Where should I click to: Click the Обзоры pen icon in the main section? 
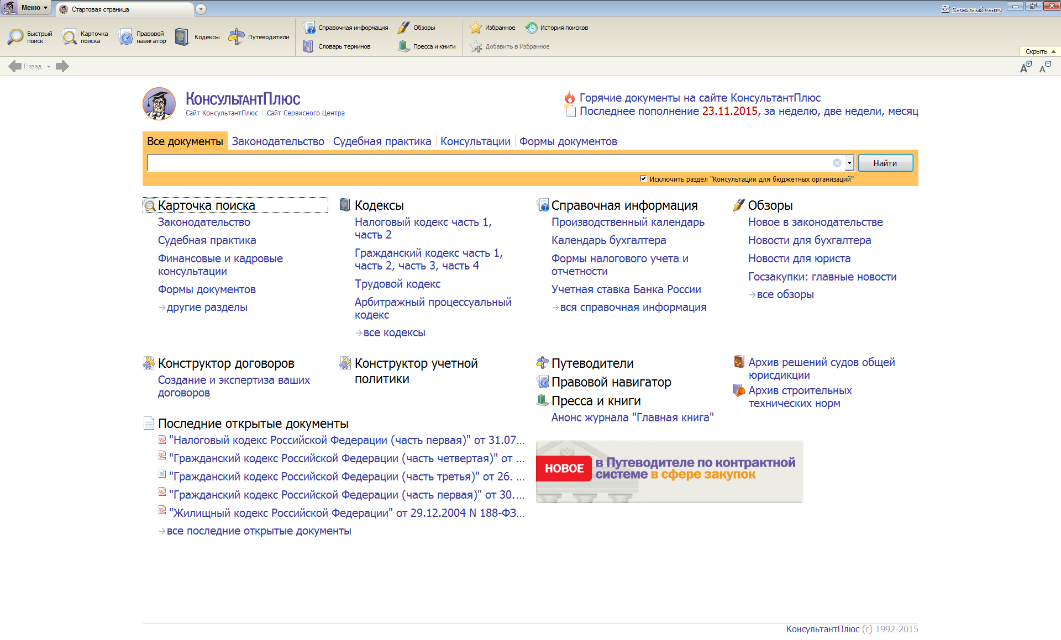739,205
